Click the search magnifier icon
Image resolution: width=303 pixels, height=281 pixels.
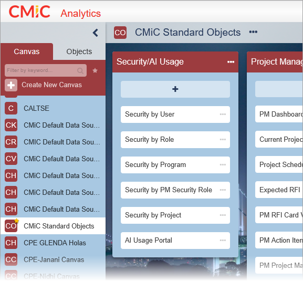80,70
